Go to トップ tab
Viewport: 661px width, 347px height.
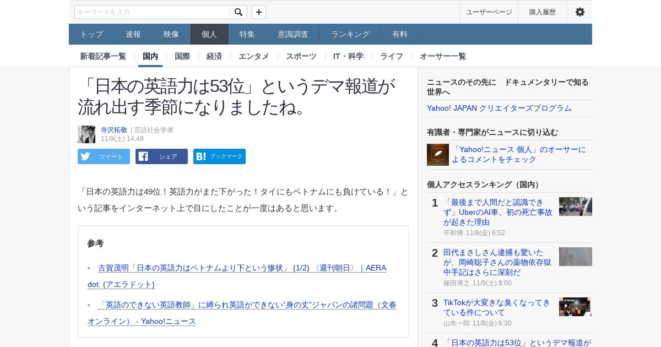pos(91,34)
